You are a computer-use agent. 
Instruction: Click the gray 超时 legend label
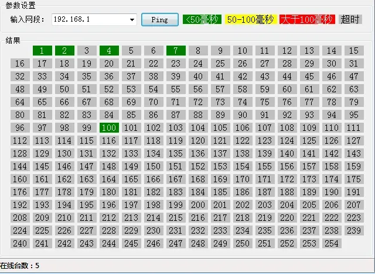(350, 19)
